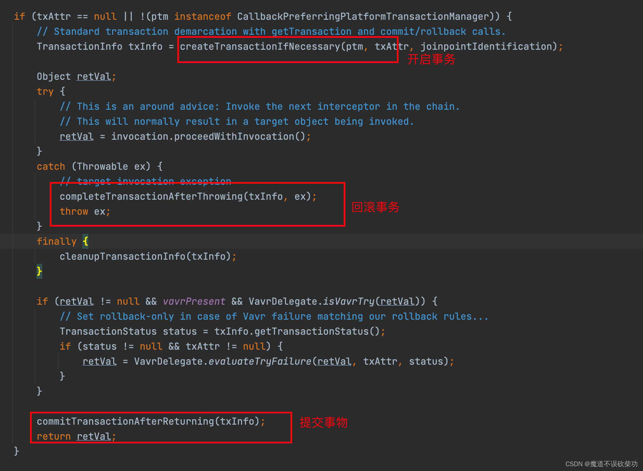The image size is (643, 471).
Task: Click the 'try' keyword
Action: click(45, 91)
